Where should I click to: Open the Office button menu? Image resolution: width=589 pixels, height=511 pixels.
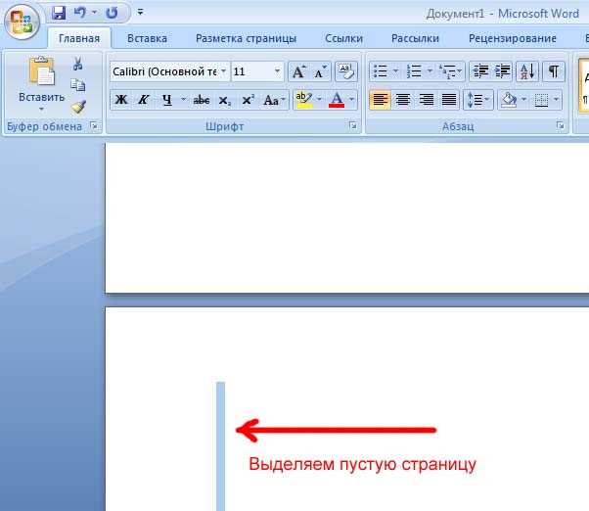pos(22,23)
